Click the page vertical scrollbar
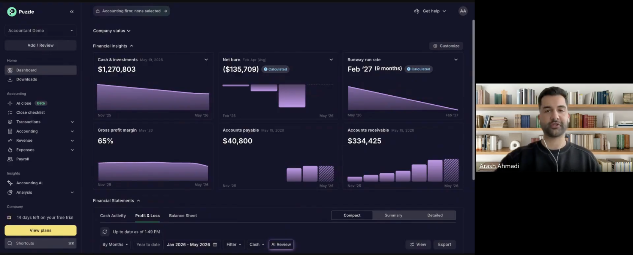This screenshot has height=255, width=633. click(473, 100)
